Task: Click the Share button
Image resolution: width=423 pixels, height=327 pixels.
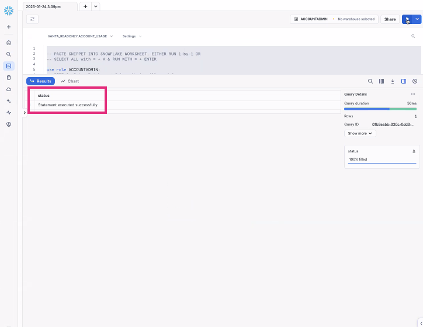Action: pyautogui.click(x=390, y=19)
